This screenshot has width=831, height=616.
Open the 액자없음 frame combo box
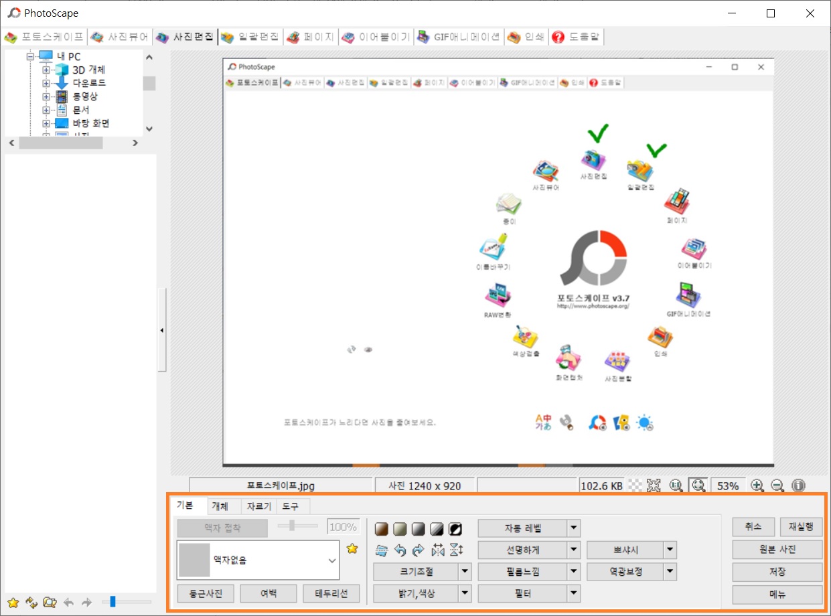click(258, 560)
